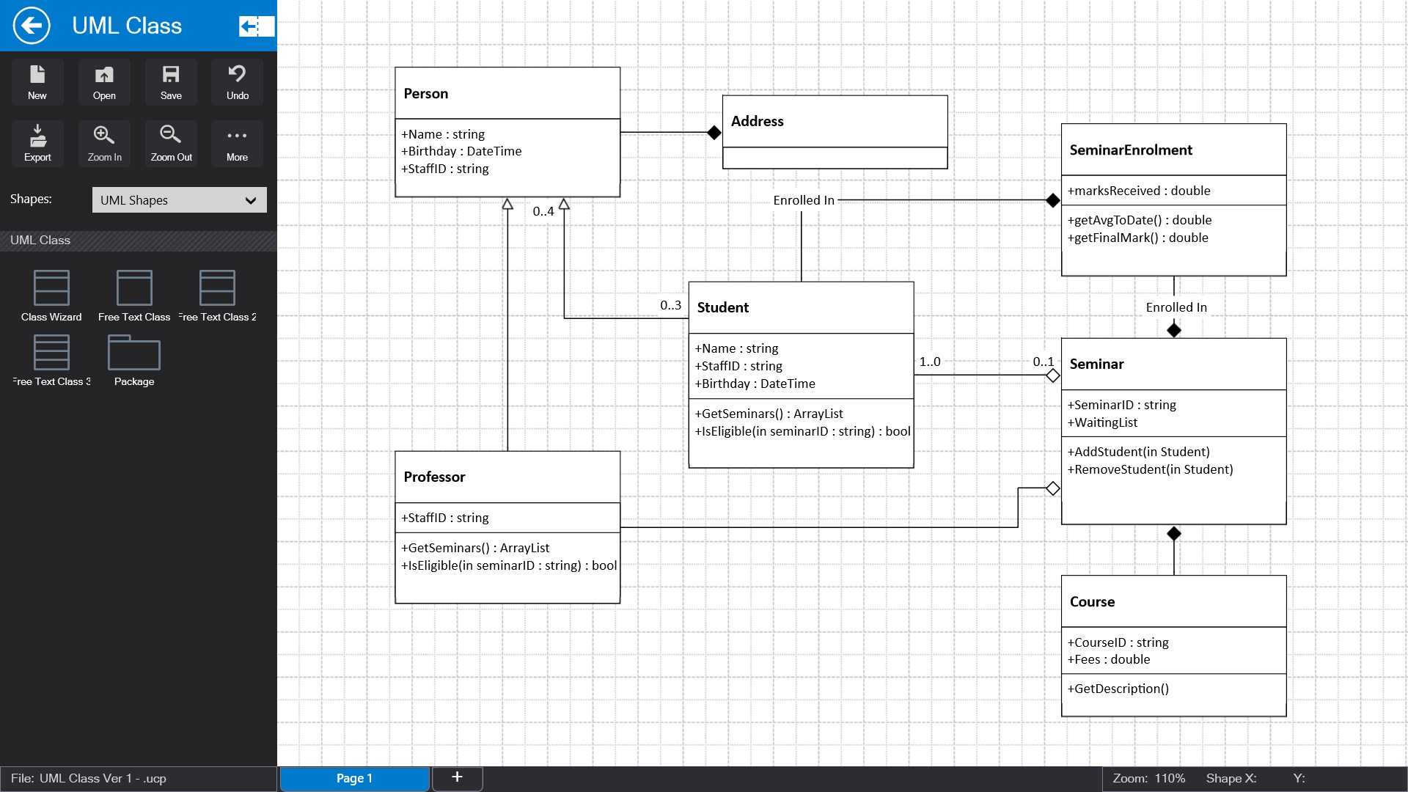Screen dimensions: 1408x792
Task: Switch to the Page 1 tab
Action: click(354, 778)
